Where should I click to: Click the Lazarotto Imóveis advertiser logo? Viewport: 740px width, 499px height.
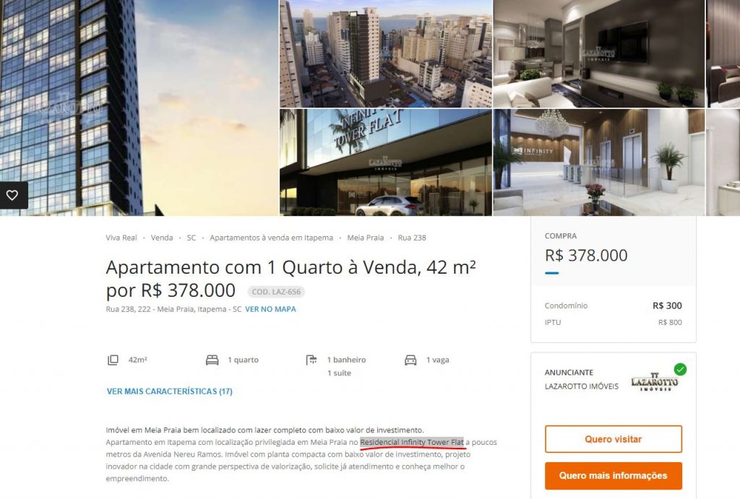pos(655,381)
